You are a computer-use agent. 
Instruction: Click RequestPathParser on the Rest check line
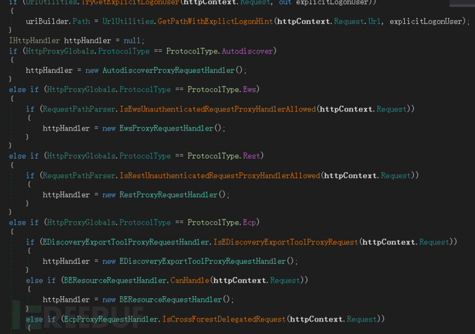(x=78, y=176)
